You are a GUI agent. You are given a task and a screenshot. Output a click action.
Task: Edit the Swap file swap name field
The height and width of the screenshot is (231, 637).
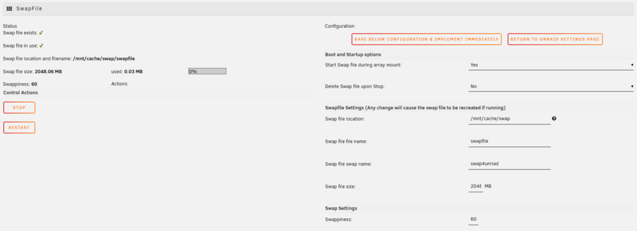point(510,164)
